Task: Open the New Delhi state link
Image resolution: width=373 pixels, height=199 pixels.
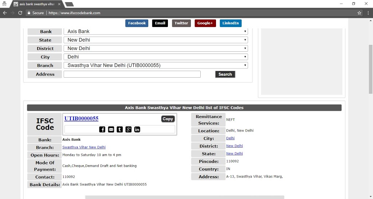Action: (x=235, y=153)
